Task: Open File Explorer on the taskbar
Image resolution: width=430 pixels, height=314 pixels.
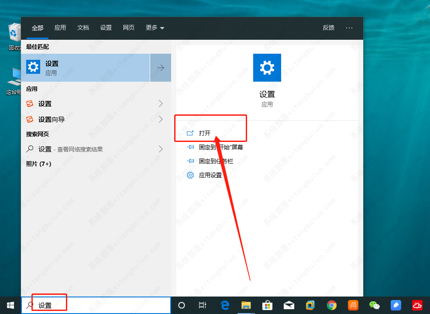Action: point(246,305)
